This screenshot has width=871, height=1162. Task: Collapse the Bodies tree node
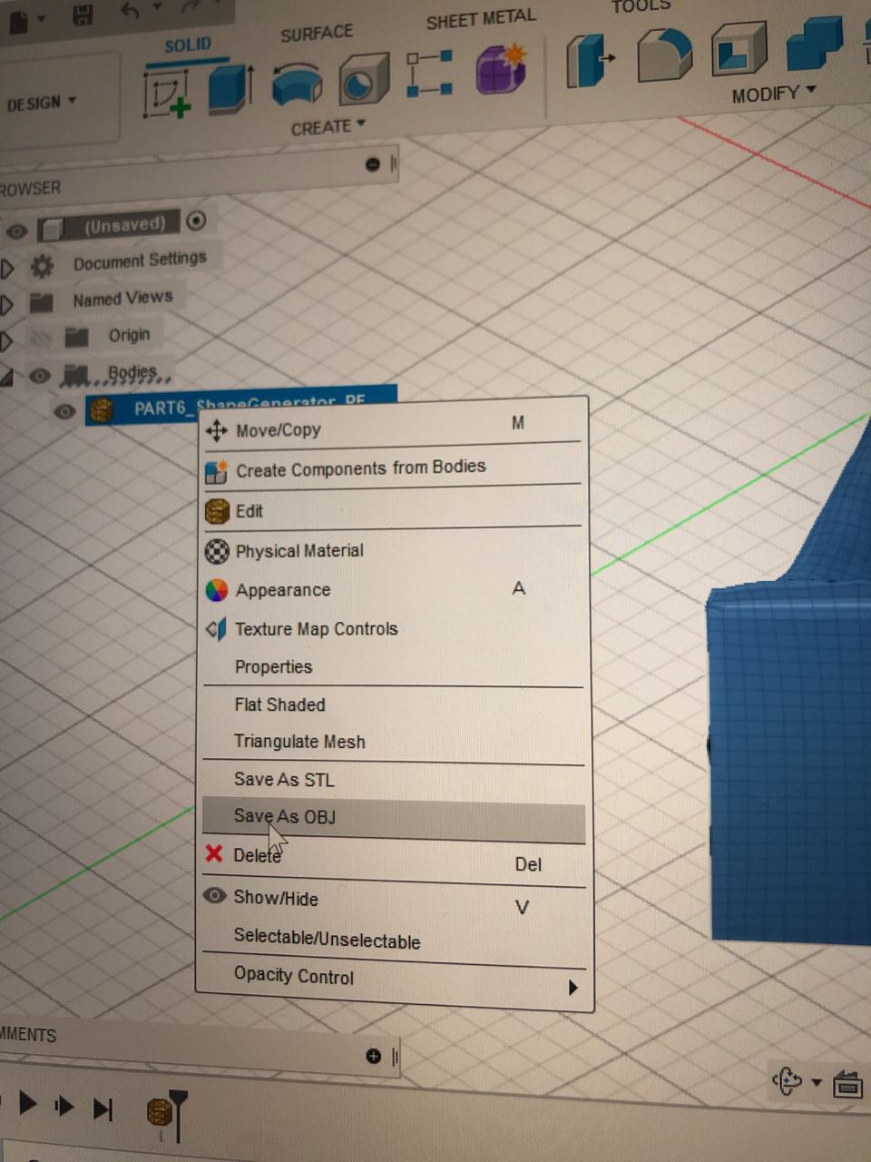7,377
